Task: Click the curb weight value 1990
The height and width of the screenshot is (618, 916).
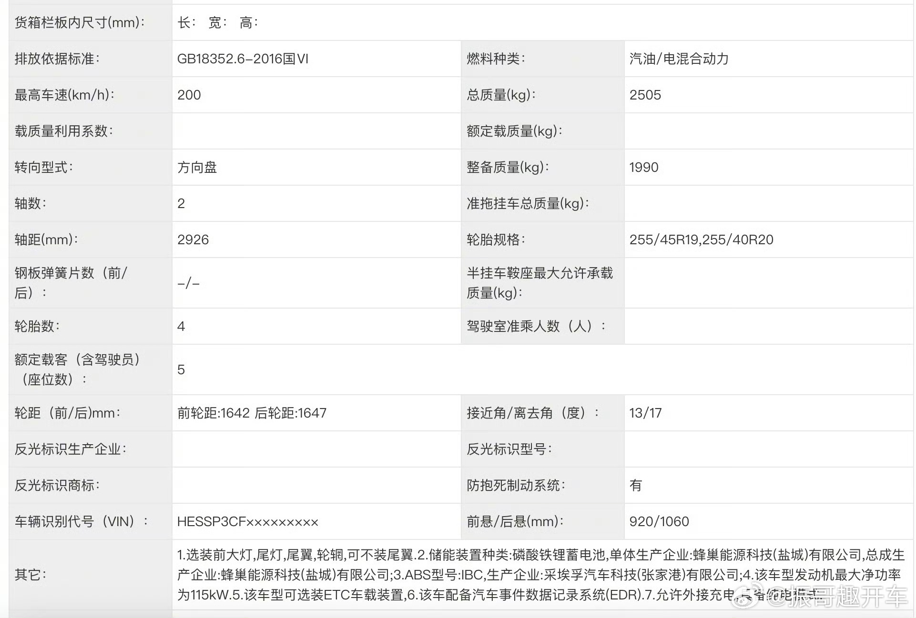Action: point(643,167)
